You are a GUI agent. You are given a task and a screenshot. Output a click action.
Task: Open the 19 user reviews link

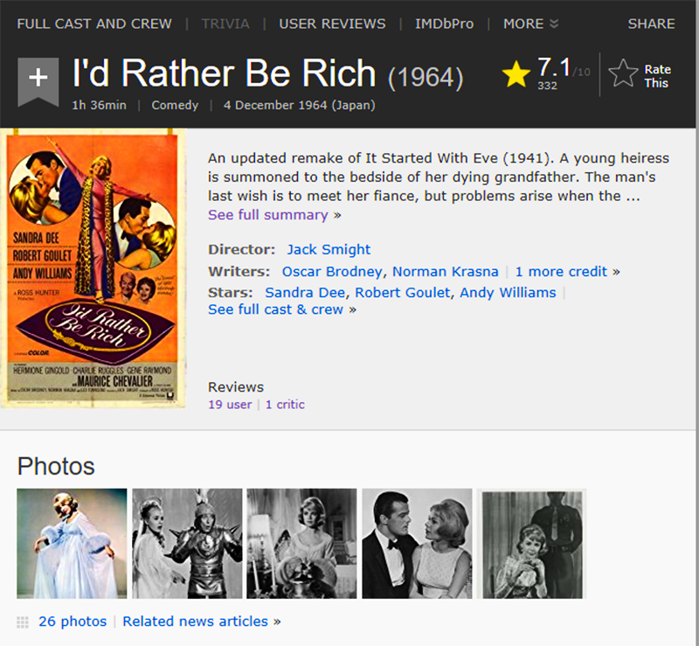(230, 405)
